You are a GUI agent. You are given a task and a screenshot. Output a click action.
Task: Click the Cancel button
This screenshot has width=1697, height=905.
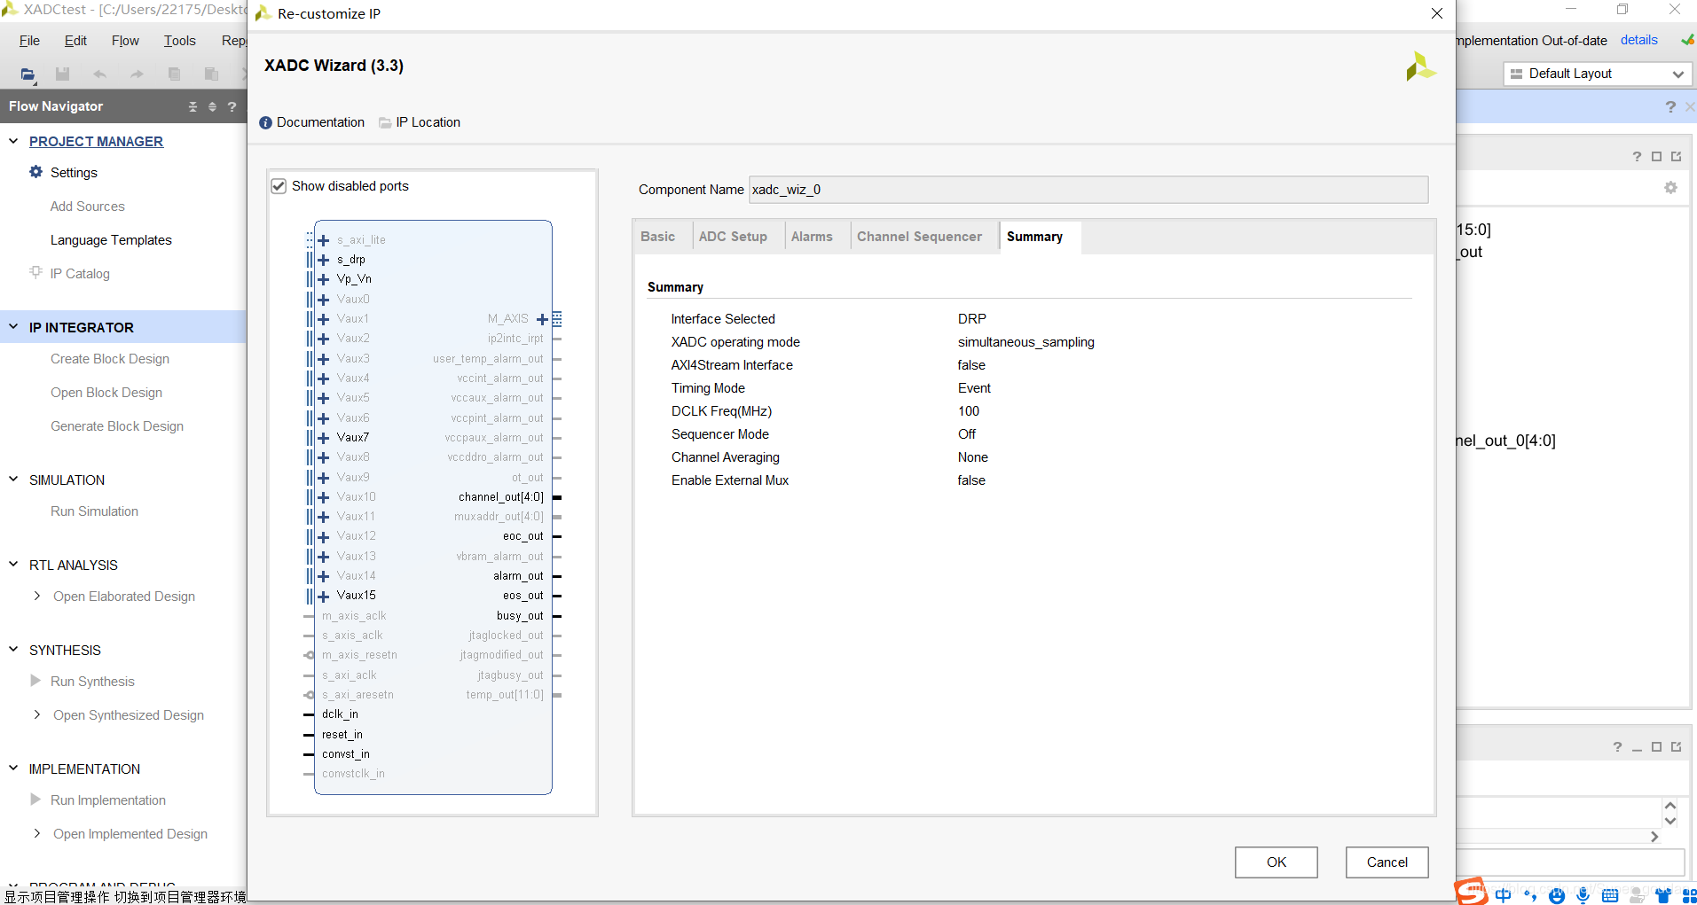(x=1387, y=862)
